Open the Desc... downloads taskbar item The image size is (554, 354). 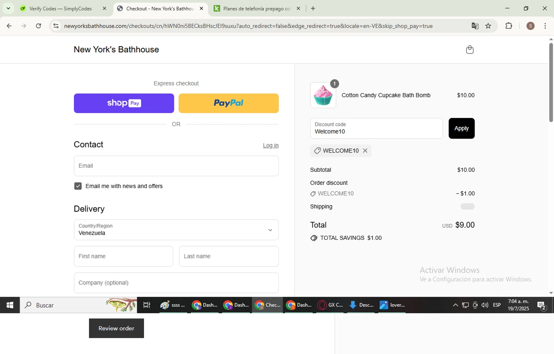(x=361, y=305)
